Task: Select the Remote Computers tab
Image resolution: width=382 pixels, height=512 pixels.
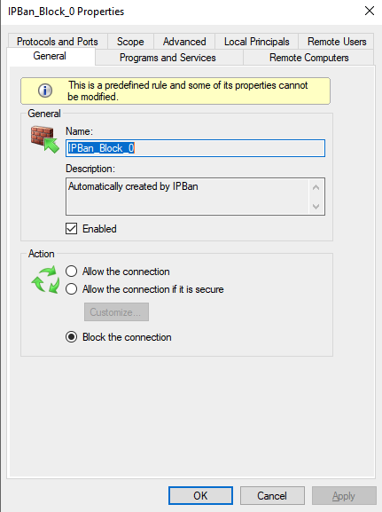Action: pyautogui.click(x=309, y=58)
